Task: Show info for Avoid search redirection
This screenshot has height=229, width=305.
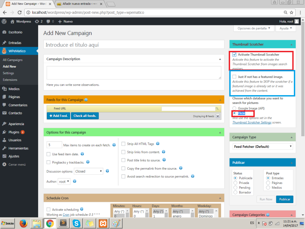Action: [193, 176]
